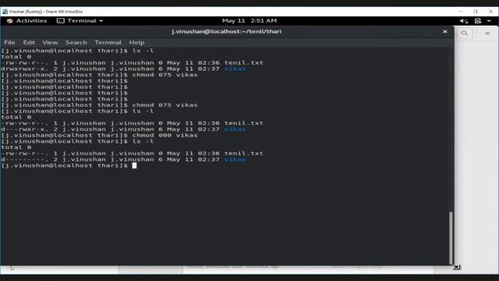
Task: Click 'd---------.' permission string
Action: (x=24, y=159)
